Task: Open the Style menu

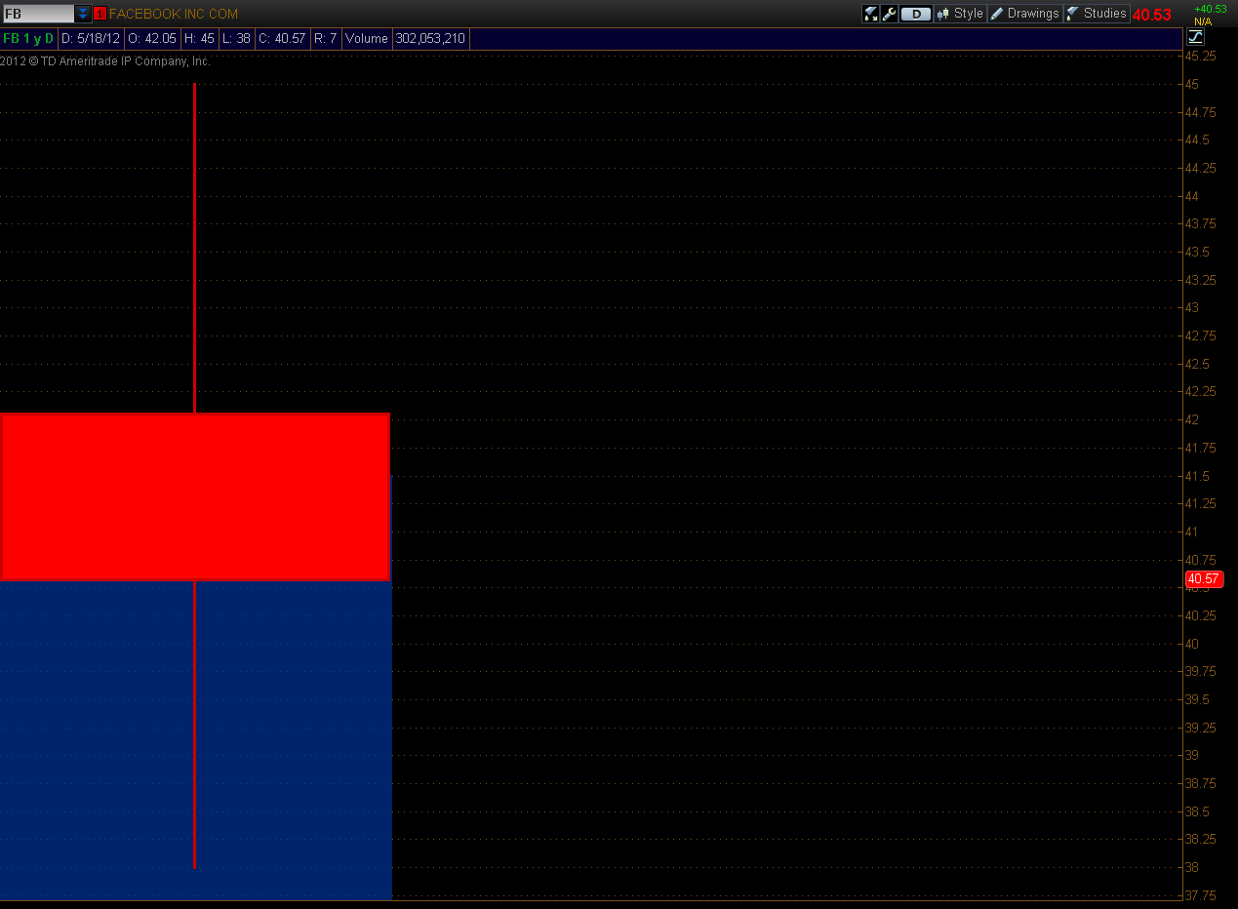Action: (x=960, y=14)
